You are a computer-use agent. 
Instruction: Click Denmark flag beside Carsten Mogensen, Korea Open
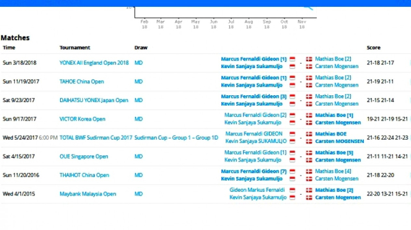point(309,122)
